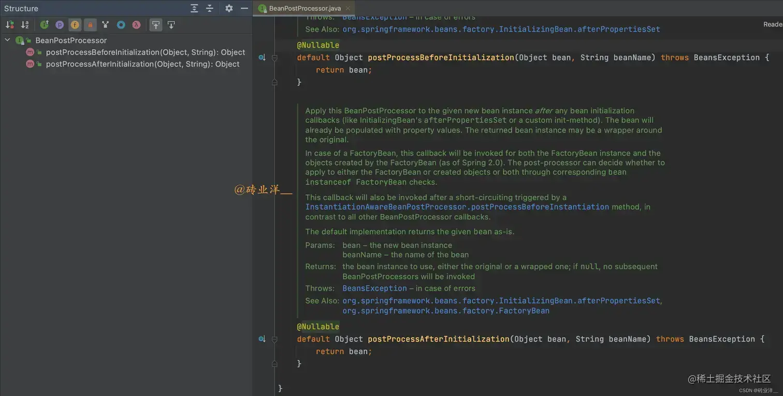
Task: Switch to BeanPostProcessor.java editor tab
Action: [304, 8]
